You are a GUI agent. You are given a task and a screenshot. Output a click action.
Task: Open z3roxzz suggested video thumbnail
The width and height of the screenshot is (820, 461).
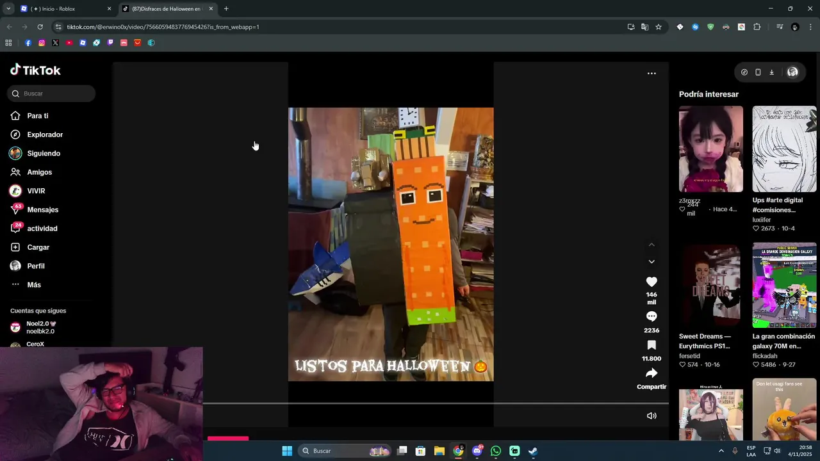point(711,149)
